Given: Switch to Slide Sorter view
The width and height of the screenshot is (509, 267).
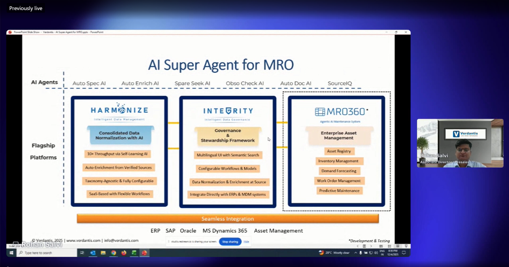Looking at the screenshot, I should coord(389,246).
